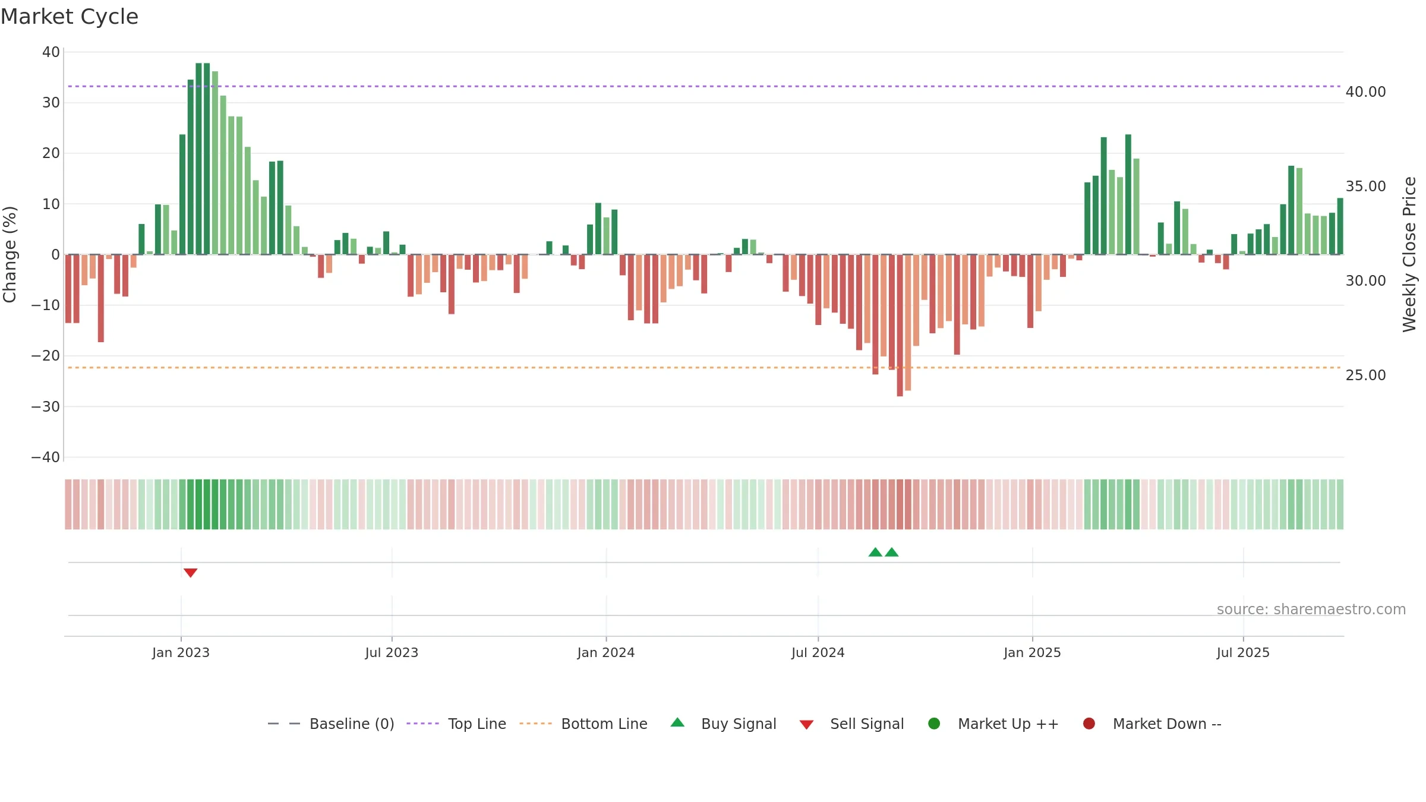This screenshot has height=802, width=1426.
Task: Click the −30 left axis label
Action: click(x=46, y=407)
